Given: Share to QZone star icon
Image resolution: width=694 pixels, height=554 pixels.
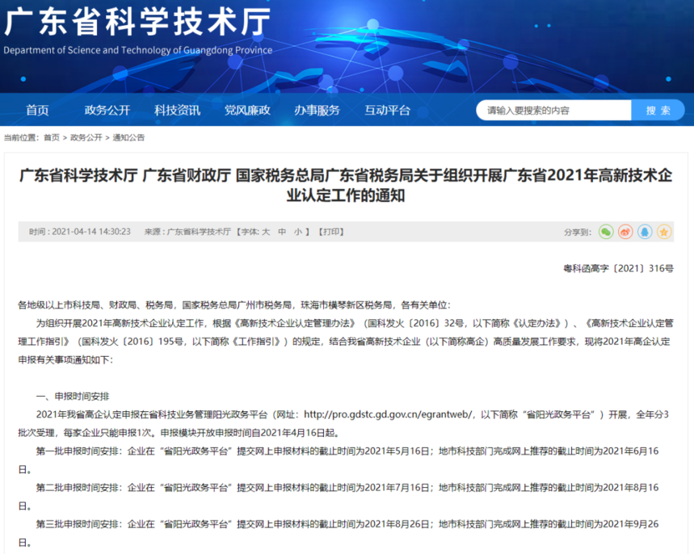Looking at the screenshot, I should [x=664, y=232].
